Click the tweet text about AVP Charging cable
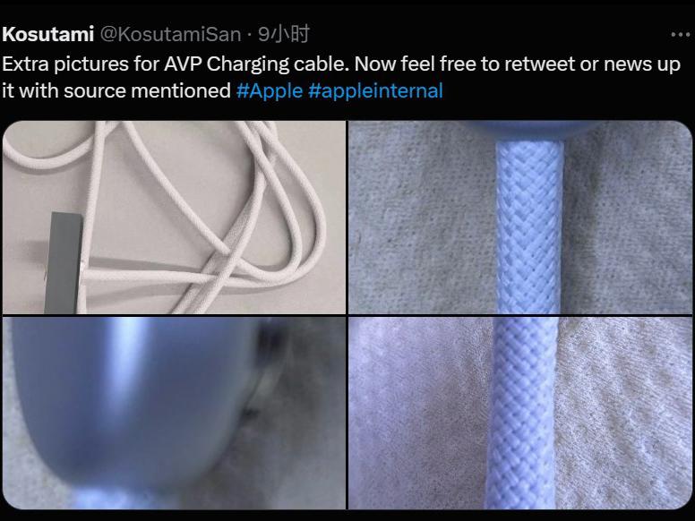Viewport: 695px width, 521px height. click(x=341, y=77)
